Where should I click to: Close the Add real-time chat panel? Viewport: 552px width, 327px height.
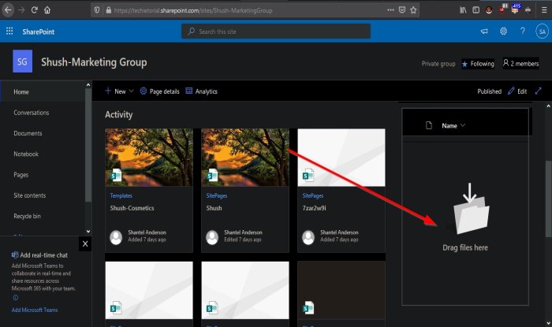pyautogui.click(x=85, y=243)
